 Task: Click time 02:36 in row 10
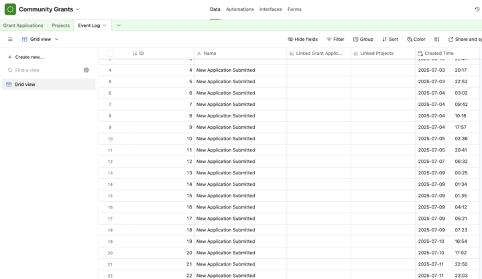pos(461,139)
